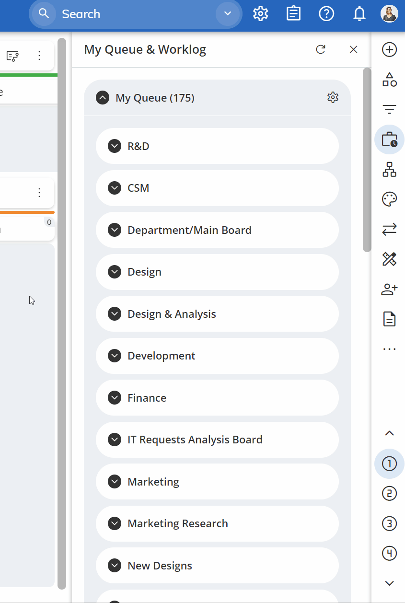Expand the Development group

tap(115, 356)
